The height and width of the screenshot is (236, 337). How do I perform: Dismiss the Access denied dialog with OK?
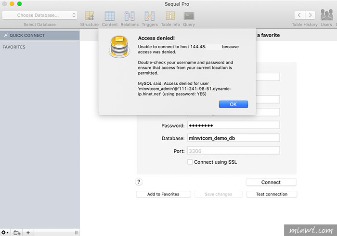(233, 104)
